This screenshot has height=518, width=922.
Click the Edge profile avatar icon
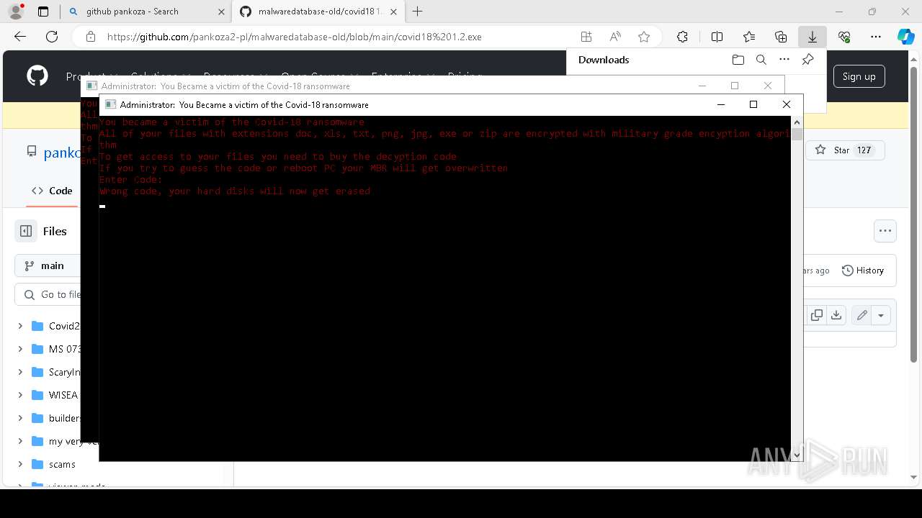pos(16,12)
